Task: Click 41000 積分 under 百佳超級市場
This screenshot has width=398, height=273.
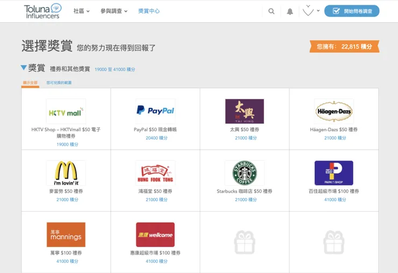Action: pos(335,200)
